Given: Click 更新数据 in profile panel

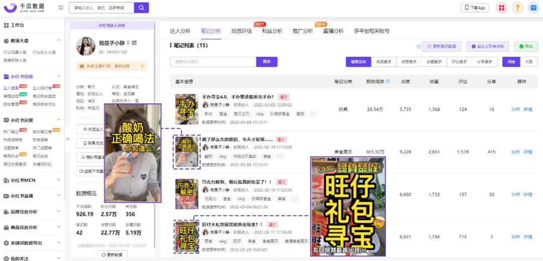Looking at the screenshot, I should tap(112, 255).
